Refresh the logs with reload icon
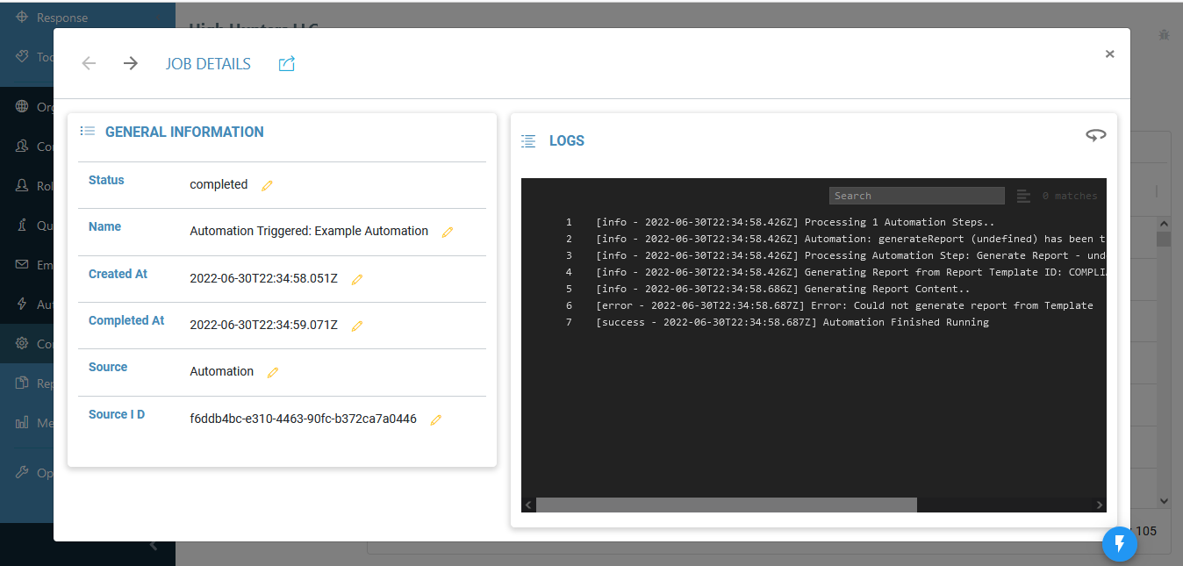1183x566 pixels. pyautogui.click(x=1095, y=135)
